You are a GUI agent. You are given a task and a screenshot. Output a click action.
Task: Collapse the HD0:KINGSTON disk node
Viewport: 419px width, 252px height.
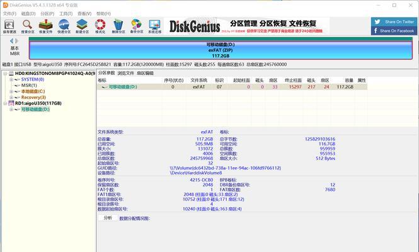(x=5, y=74)
